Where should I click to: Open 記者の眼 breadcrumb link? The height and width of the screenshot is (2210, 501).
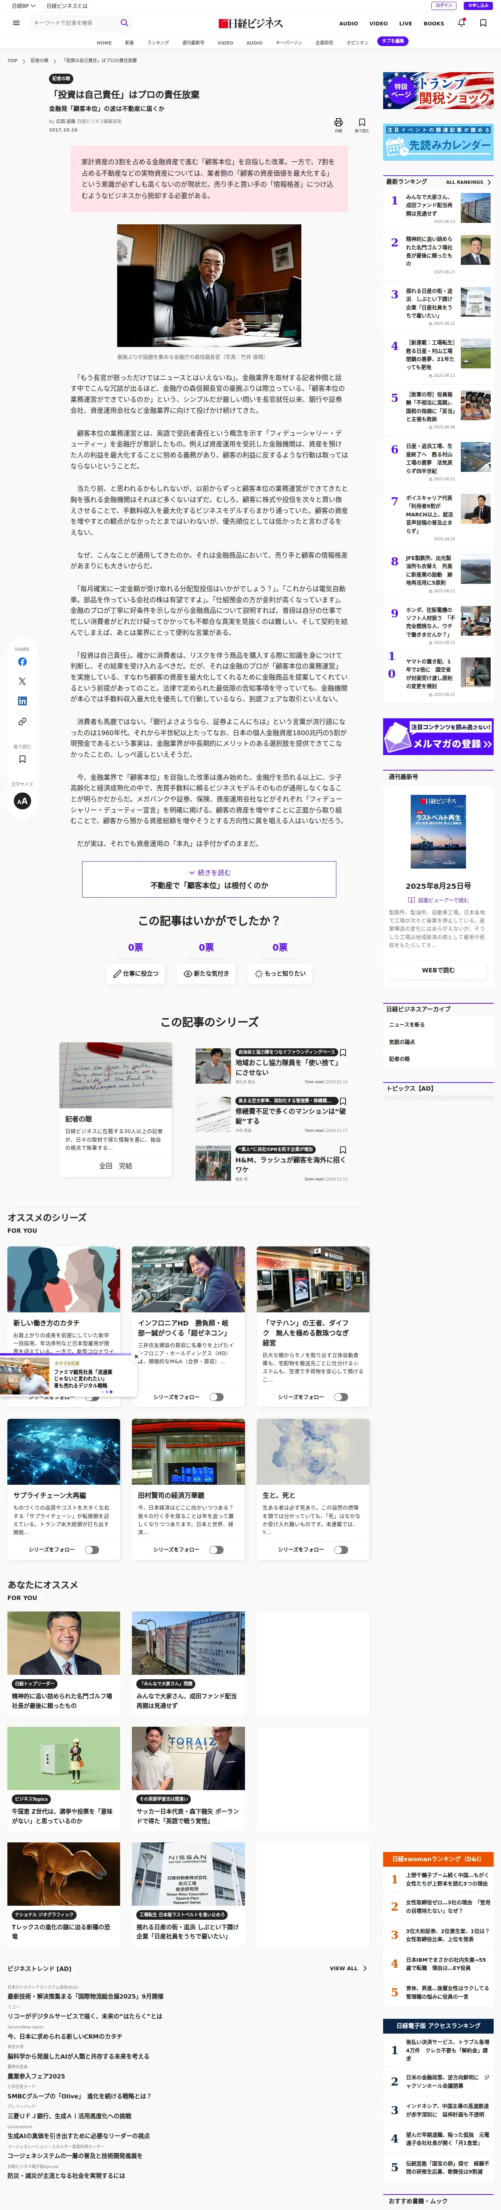click(39, 61)
